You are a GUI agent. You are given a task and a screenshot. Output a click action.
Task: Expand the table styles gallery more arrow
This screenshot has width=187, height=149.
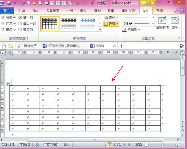[100, 29]
